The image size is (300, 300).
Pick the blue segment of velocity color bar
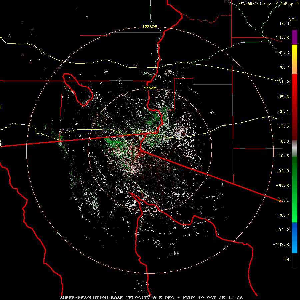294,238
